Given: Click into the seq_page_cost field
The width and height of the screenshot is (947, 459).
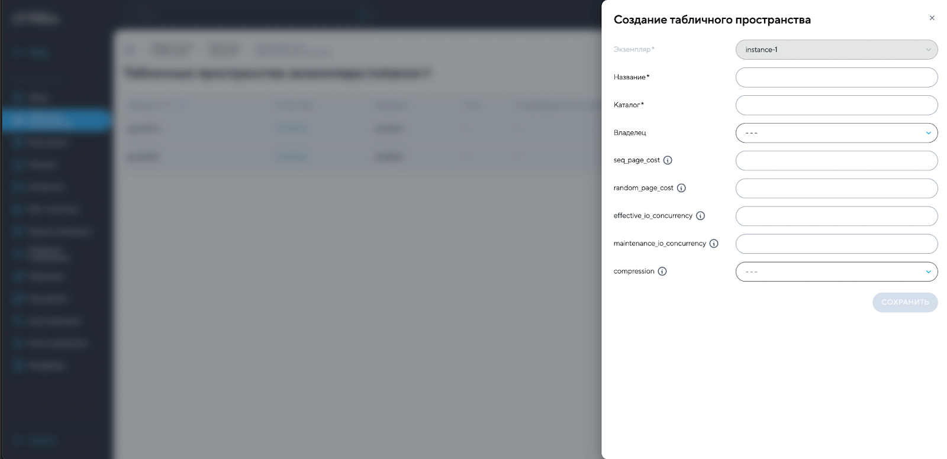Looking at the screenshot, I should (x=836, y=161).
